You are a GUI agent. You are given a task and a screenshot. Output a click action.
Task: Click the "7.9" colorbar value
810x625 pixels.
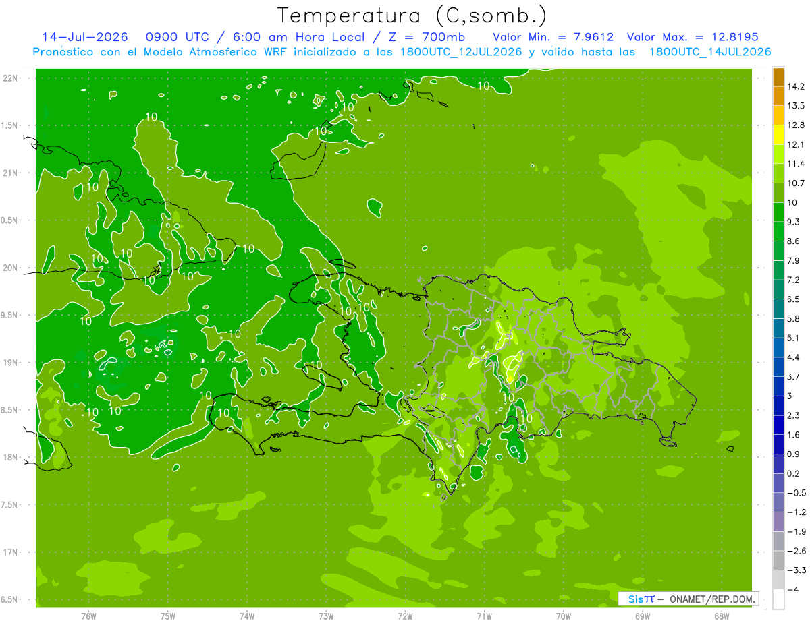coord(793,260)
